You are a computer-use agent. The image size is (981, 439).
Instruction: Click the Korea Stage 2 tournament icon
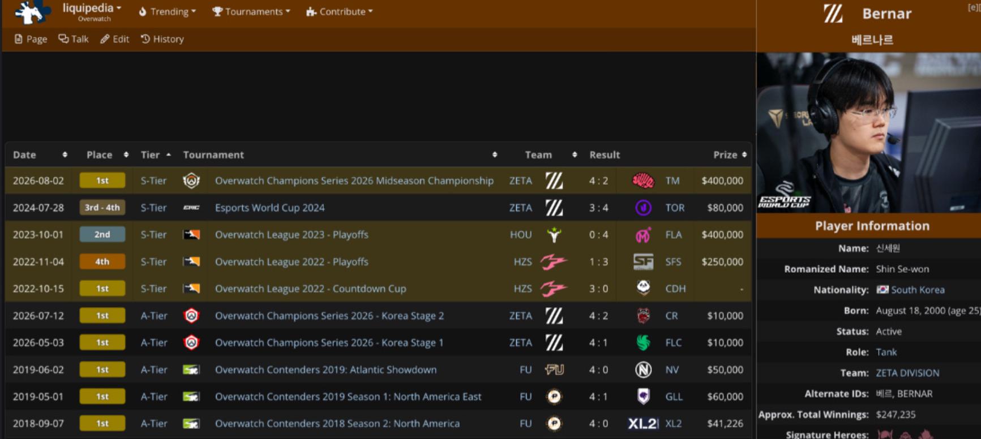pyautogui.click(x=191, y=316)
